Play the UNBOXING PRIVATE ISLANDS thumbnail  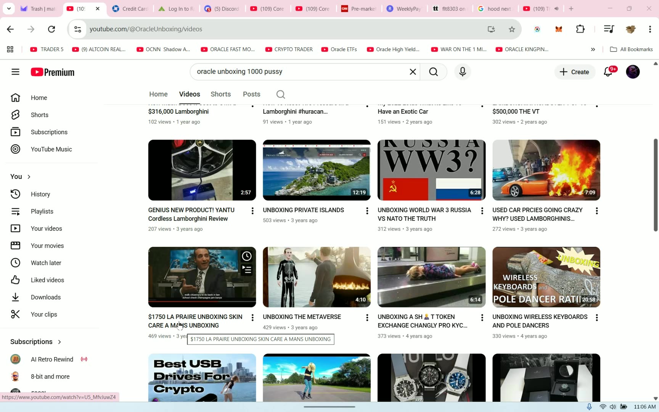[317, 170]
